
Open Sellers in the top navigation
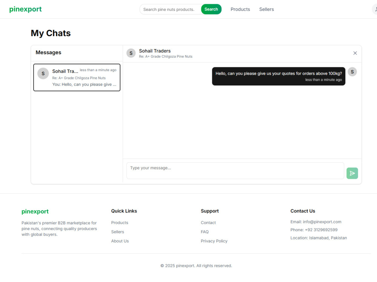tap(267, 9)
